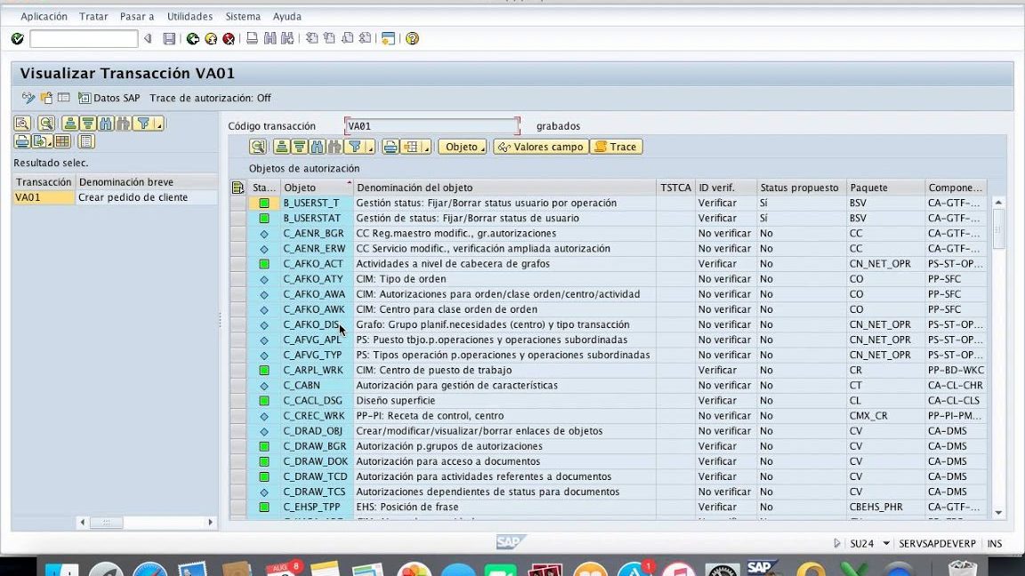The width and height of the screenshot is (1025, 576).
Task: Select the Save icon in the toolbar
Action: click(170, 39)
